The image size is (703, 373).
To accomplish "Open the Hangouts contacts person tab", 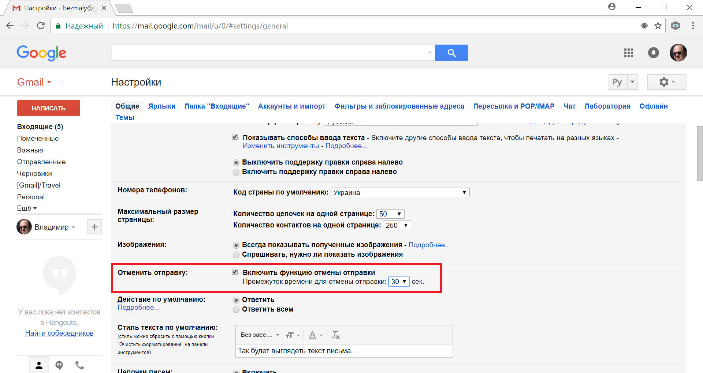I will 39,365.
